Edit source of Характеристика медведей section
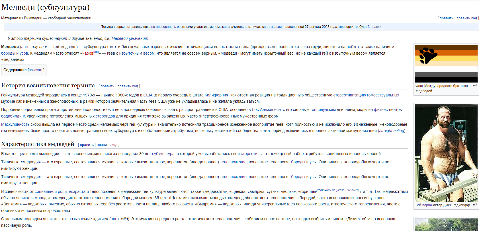The image size is (481, 231). (x=107, y=145)
